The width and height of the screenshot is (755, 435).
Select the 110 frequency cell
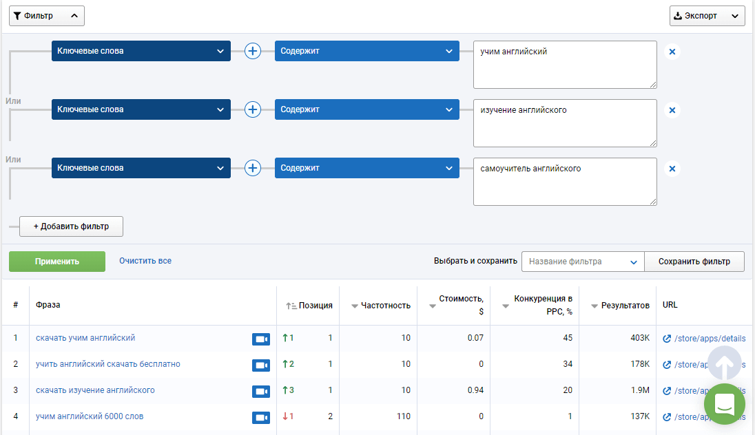click(404, 416)
